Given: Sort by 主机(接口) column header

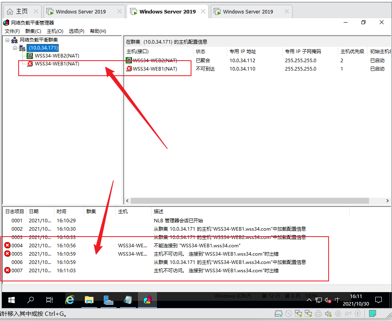Looking at the screenshot, I should coord(159,52).
